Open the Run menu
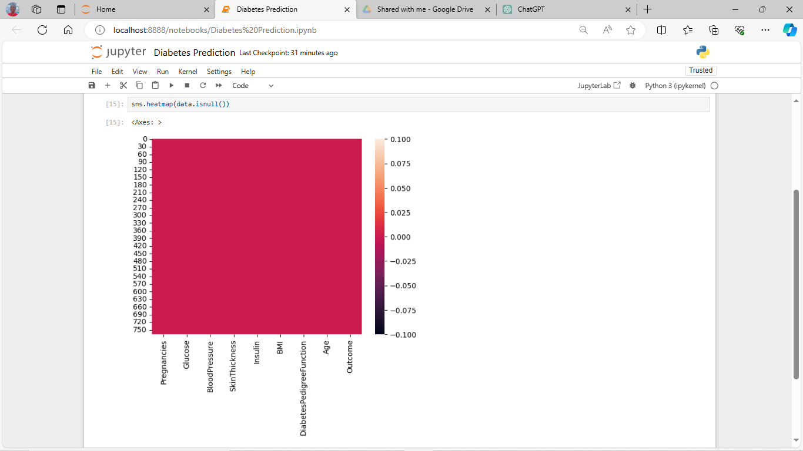This screenshot has width=803, height=451. pyautogui.click(x=163, y=72)
